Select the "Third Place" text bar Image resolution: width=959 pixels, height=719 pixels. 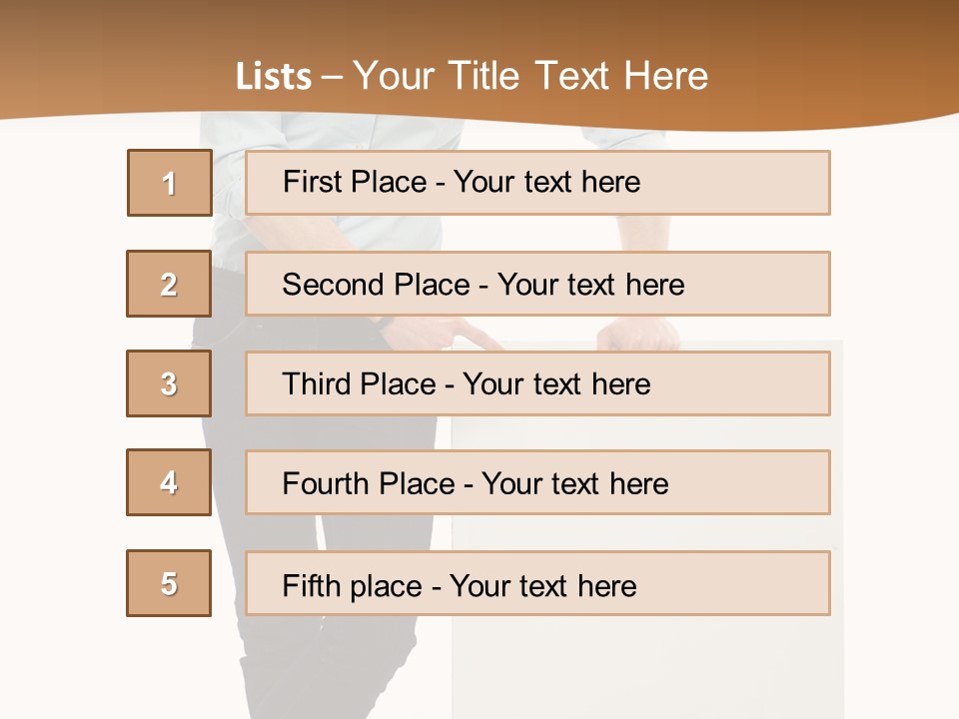click(x=537, y=383)
